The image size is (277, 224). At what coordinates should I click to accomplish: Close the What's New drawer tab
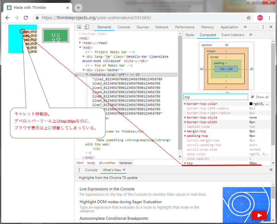pos(124,170)
